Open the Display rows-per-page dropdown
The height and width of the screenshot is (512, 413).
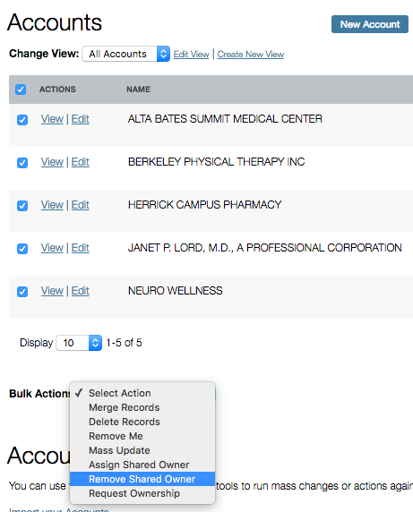pyautogui.click(x=79, y=343)
